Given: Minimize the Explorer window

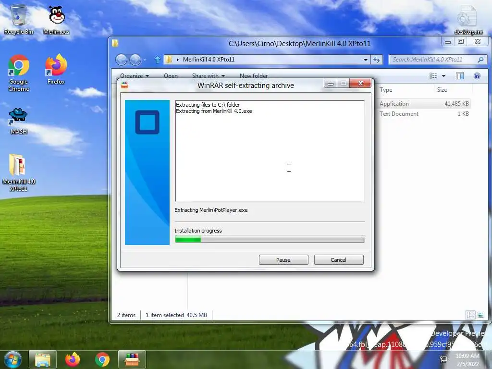Looking at the screenshot, I should pos(448,41).
